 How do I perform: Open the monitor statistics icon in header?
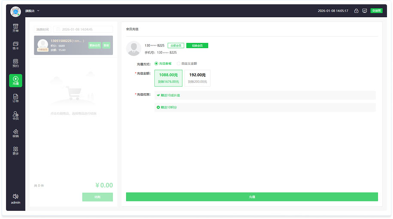click(365, 11)
